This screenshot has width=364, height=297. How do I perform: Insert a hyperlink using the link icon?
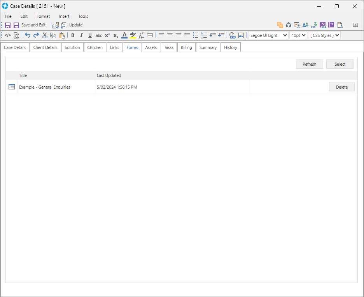coord(232,35)
